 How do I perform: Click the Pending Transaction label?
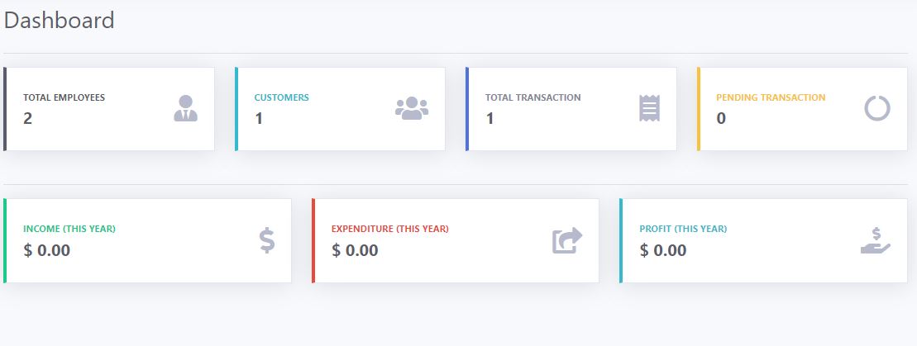tap(771, 97)
